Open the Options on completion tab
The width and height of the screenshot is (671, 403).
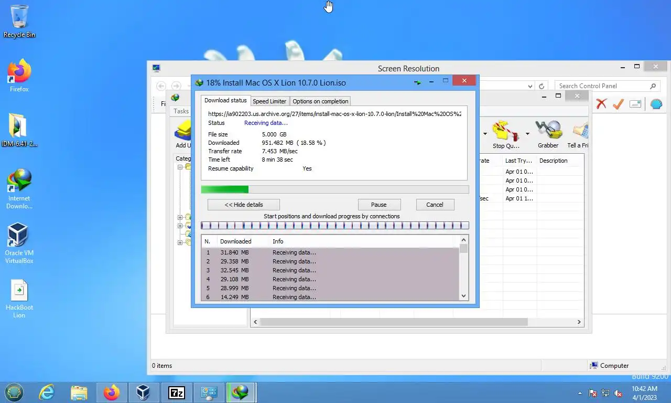[320, 101]
